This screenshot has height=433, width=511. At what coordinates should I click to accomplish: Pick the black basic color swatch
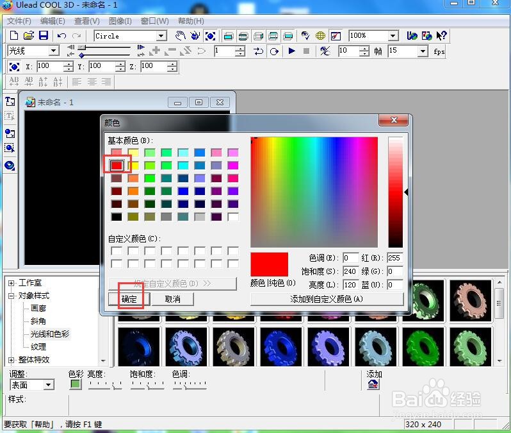117,217
